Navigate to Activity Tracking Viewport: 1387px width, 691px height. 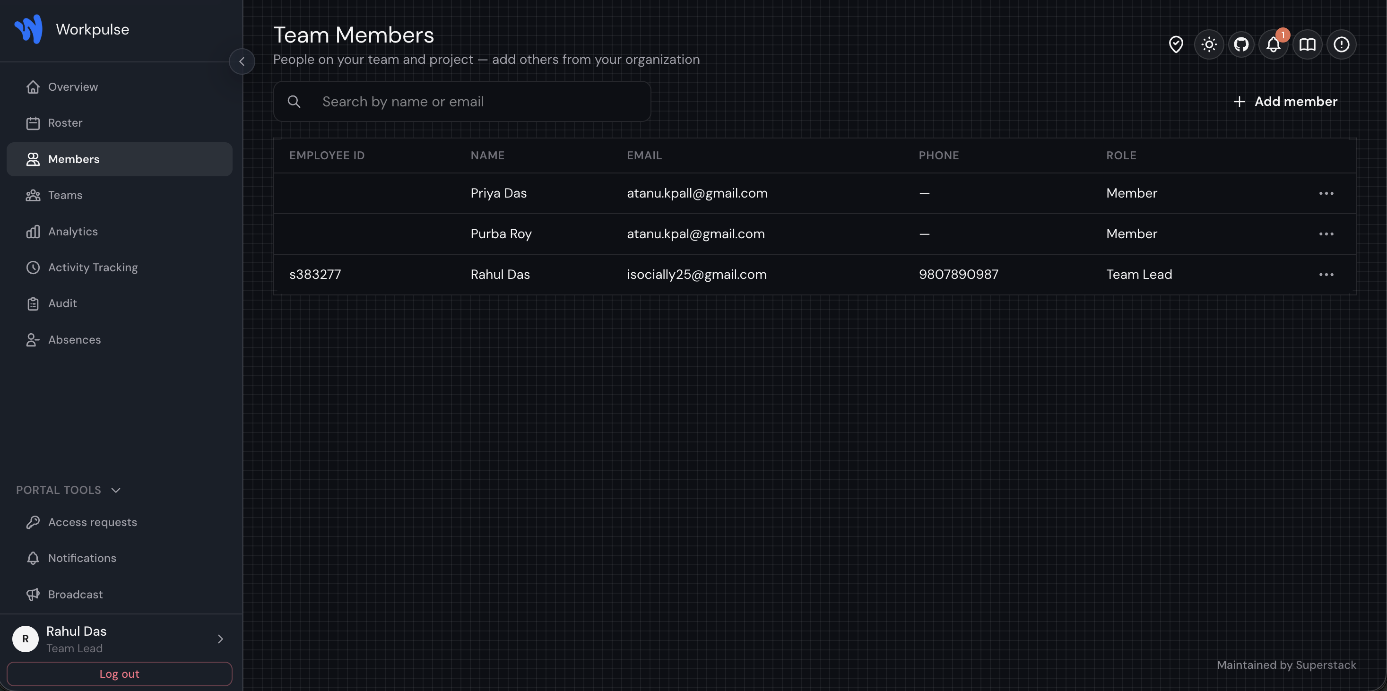(x=120, y=268)
